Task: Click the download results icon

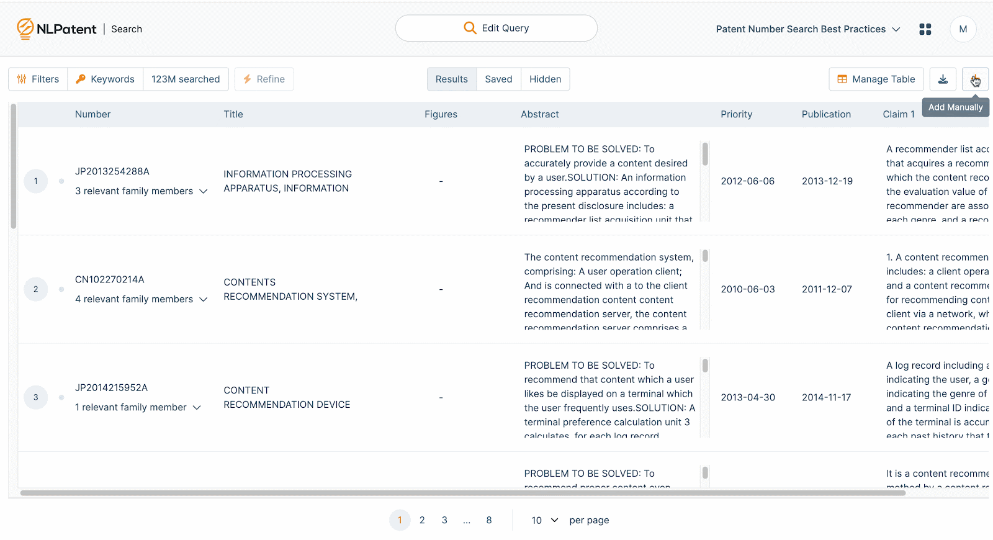Action: (x=942, y=79)
